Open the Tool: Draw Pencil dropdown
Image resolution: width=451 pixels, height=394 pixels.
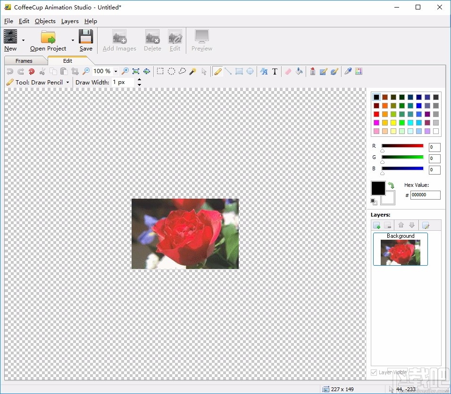point(67,82)
